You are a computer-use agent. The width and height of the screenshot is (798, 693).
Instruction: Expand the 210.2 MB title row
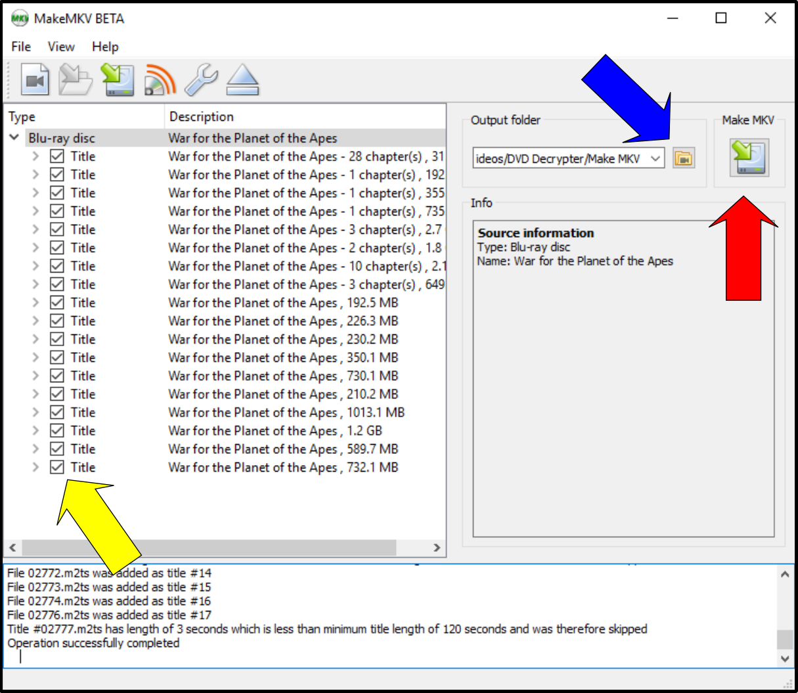(x=36, y=394)
